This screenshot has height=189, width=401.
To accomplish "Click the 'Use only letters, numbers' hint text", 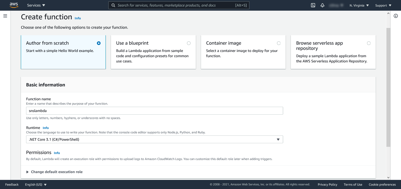I will [73, 118].
